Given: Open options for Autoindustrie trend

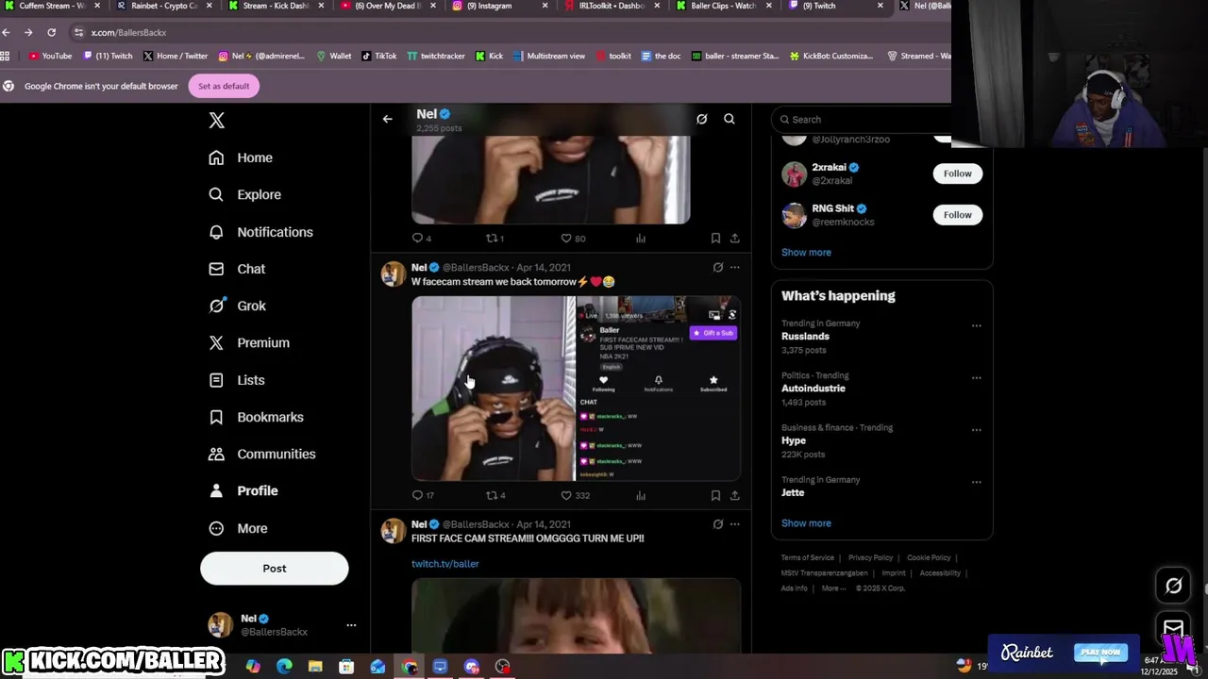Looking at the screenshot, I should click(977, 378).
